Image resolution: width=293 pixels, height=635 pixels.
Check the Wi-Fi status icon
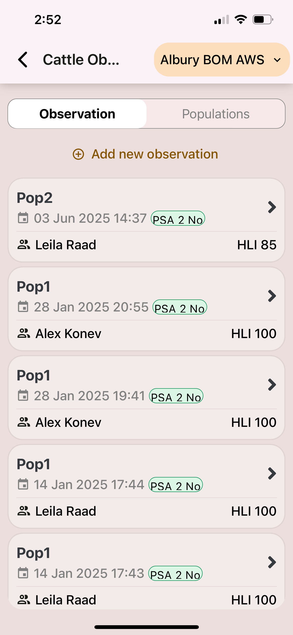[x=241, y=20]
